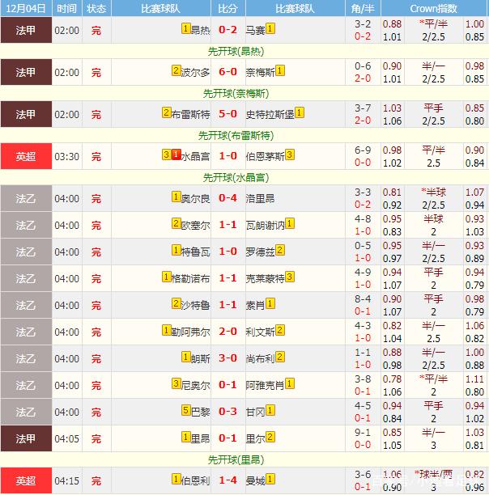
Task: Click the yellow card badge beside 奥尔良
Action: pyautogui.click(x=176, y=197)
